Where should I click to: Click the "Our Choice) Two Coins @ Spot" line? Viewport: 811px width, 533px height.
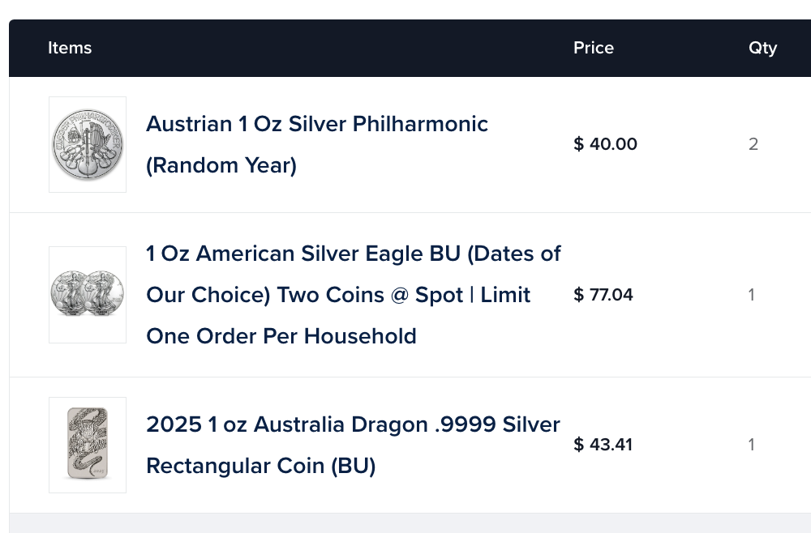(x=338, y=295)
